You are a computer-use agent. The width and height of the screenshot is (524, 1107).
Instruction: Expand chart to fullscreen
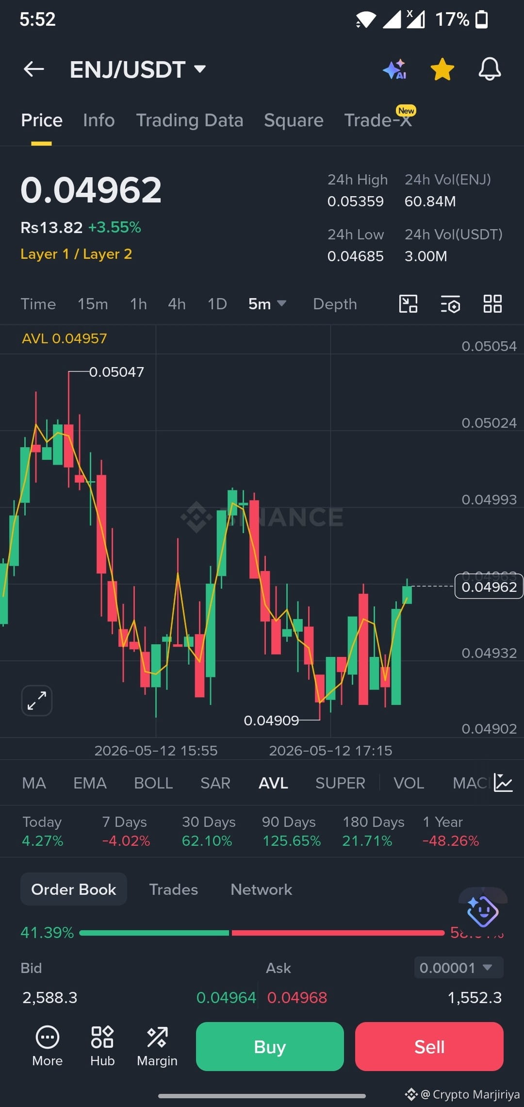[37, 701]
